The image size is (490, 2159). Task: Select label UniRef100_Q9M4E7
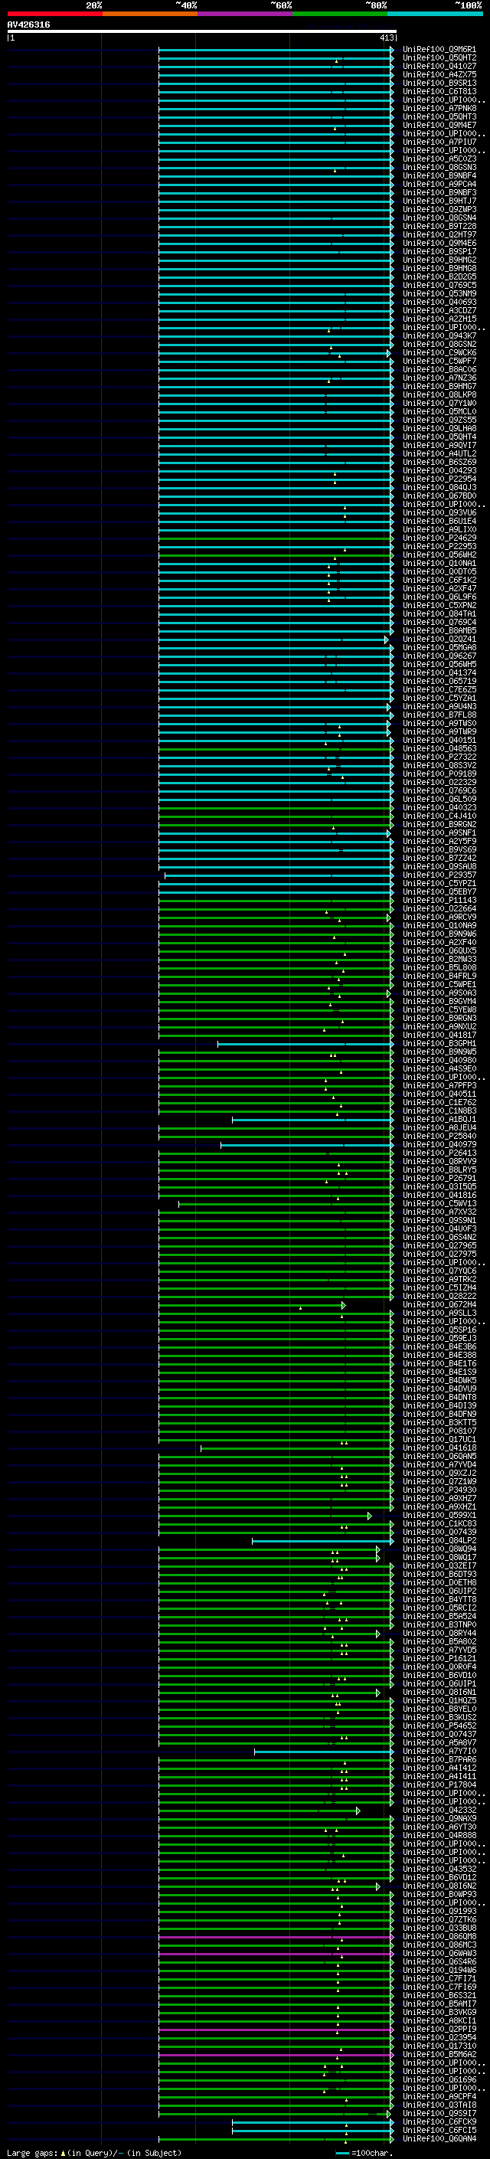click(x=439, y=125)
